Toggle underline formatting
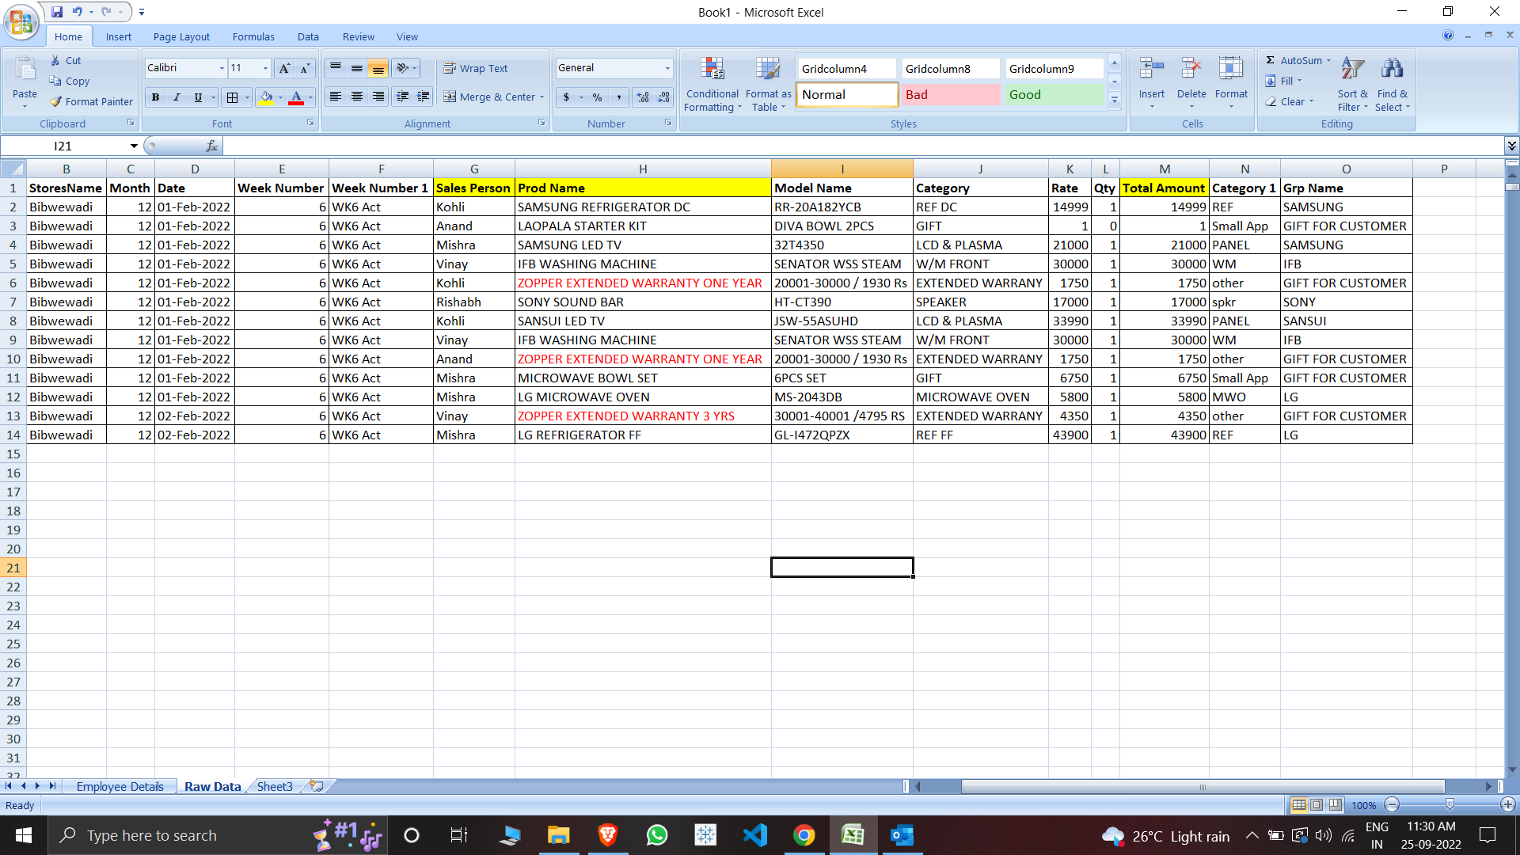The width and height of the screenshot is (1520, 855). [197, 97]
